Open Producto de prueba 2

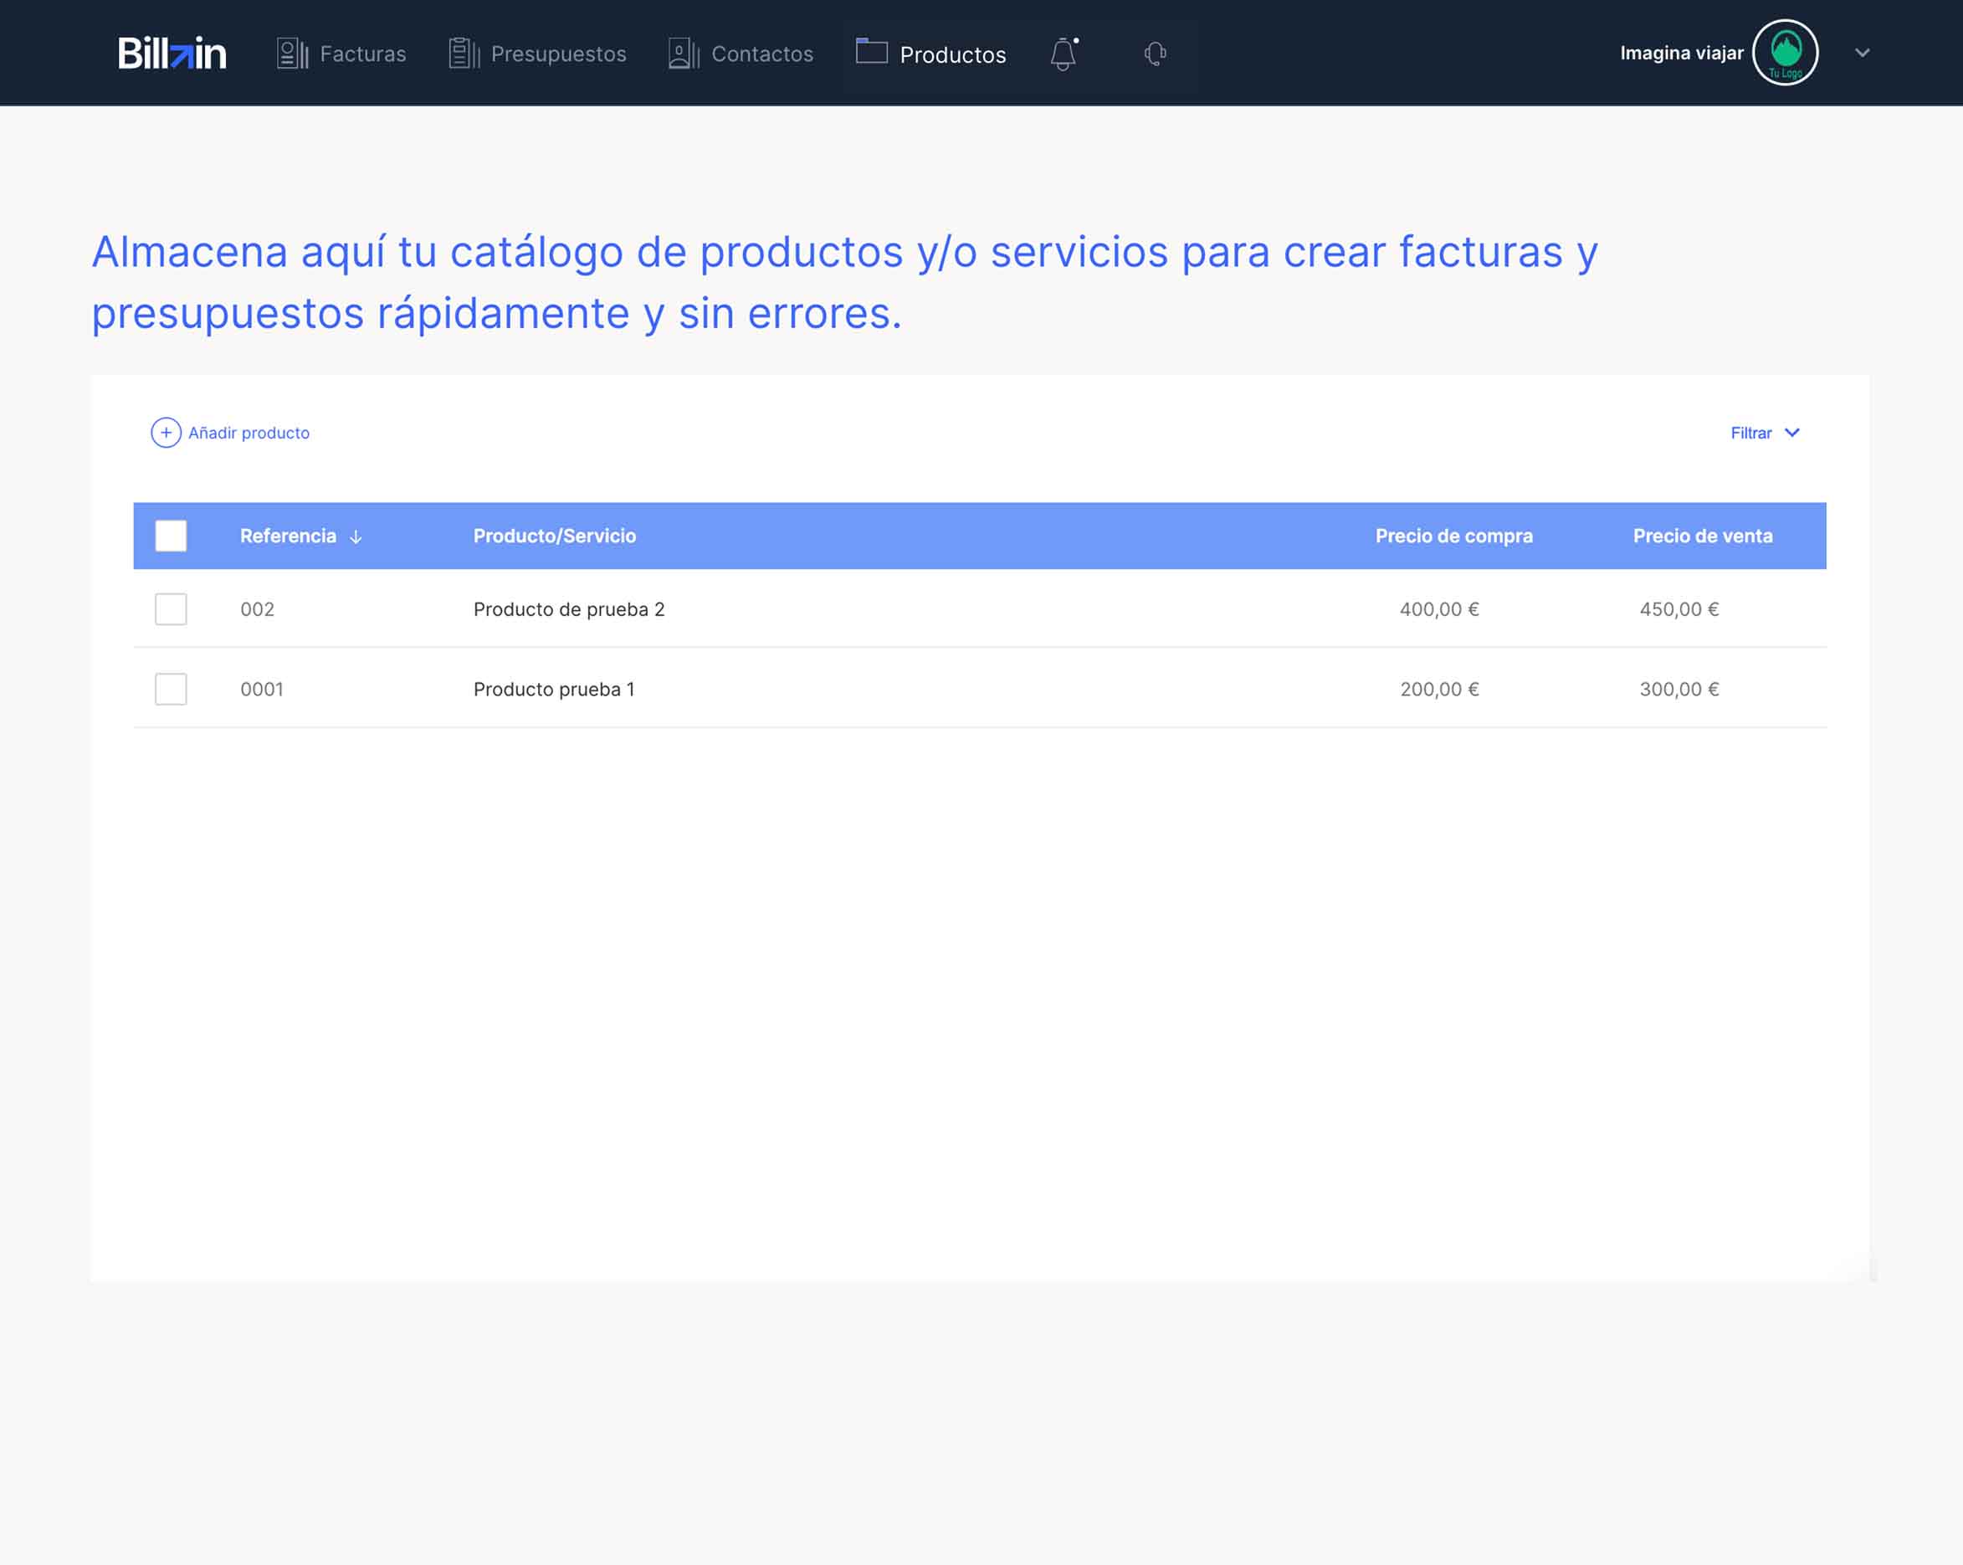click(x=569, y=609)
